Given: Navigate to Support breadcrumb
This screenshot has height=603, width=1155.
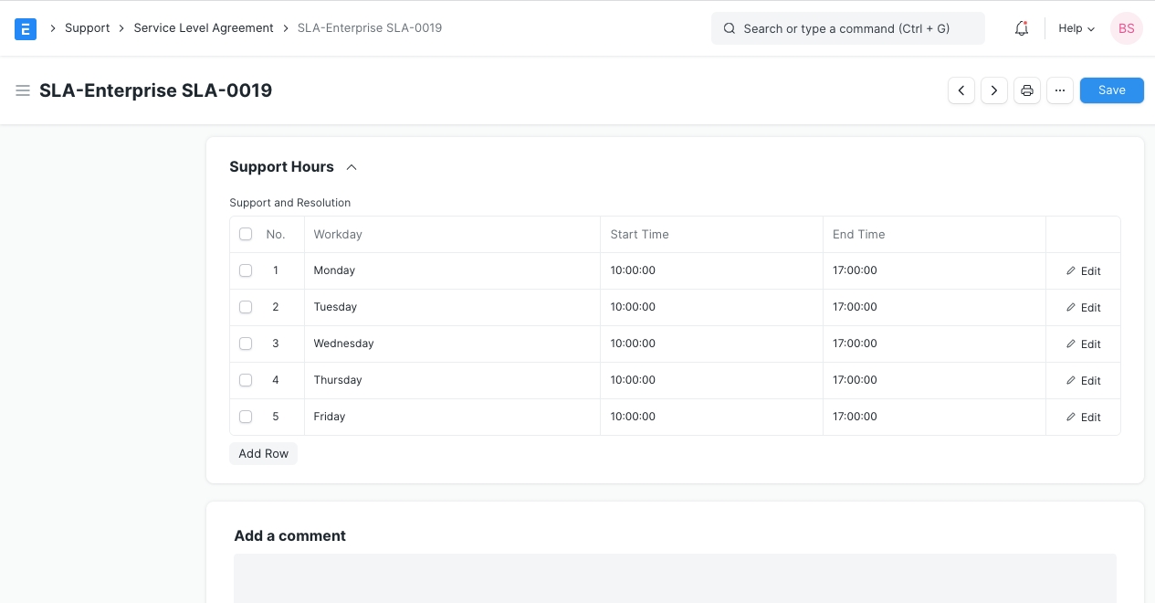Looking at the screenshot, I should [x=87, y=28].
